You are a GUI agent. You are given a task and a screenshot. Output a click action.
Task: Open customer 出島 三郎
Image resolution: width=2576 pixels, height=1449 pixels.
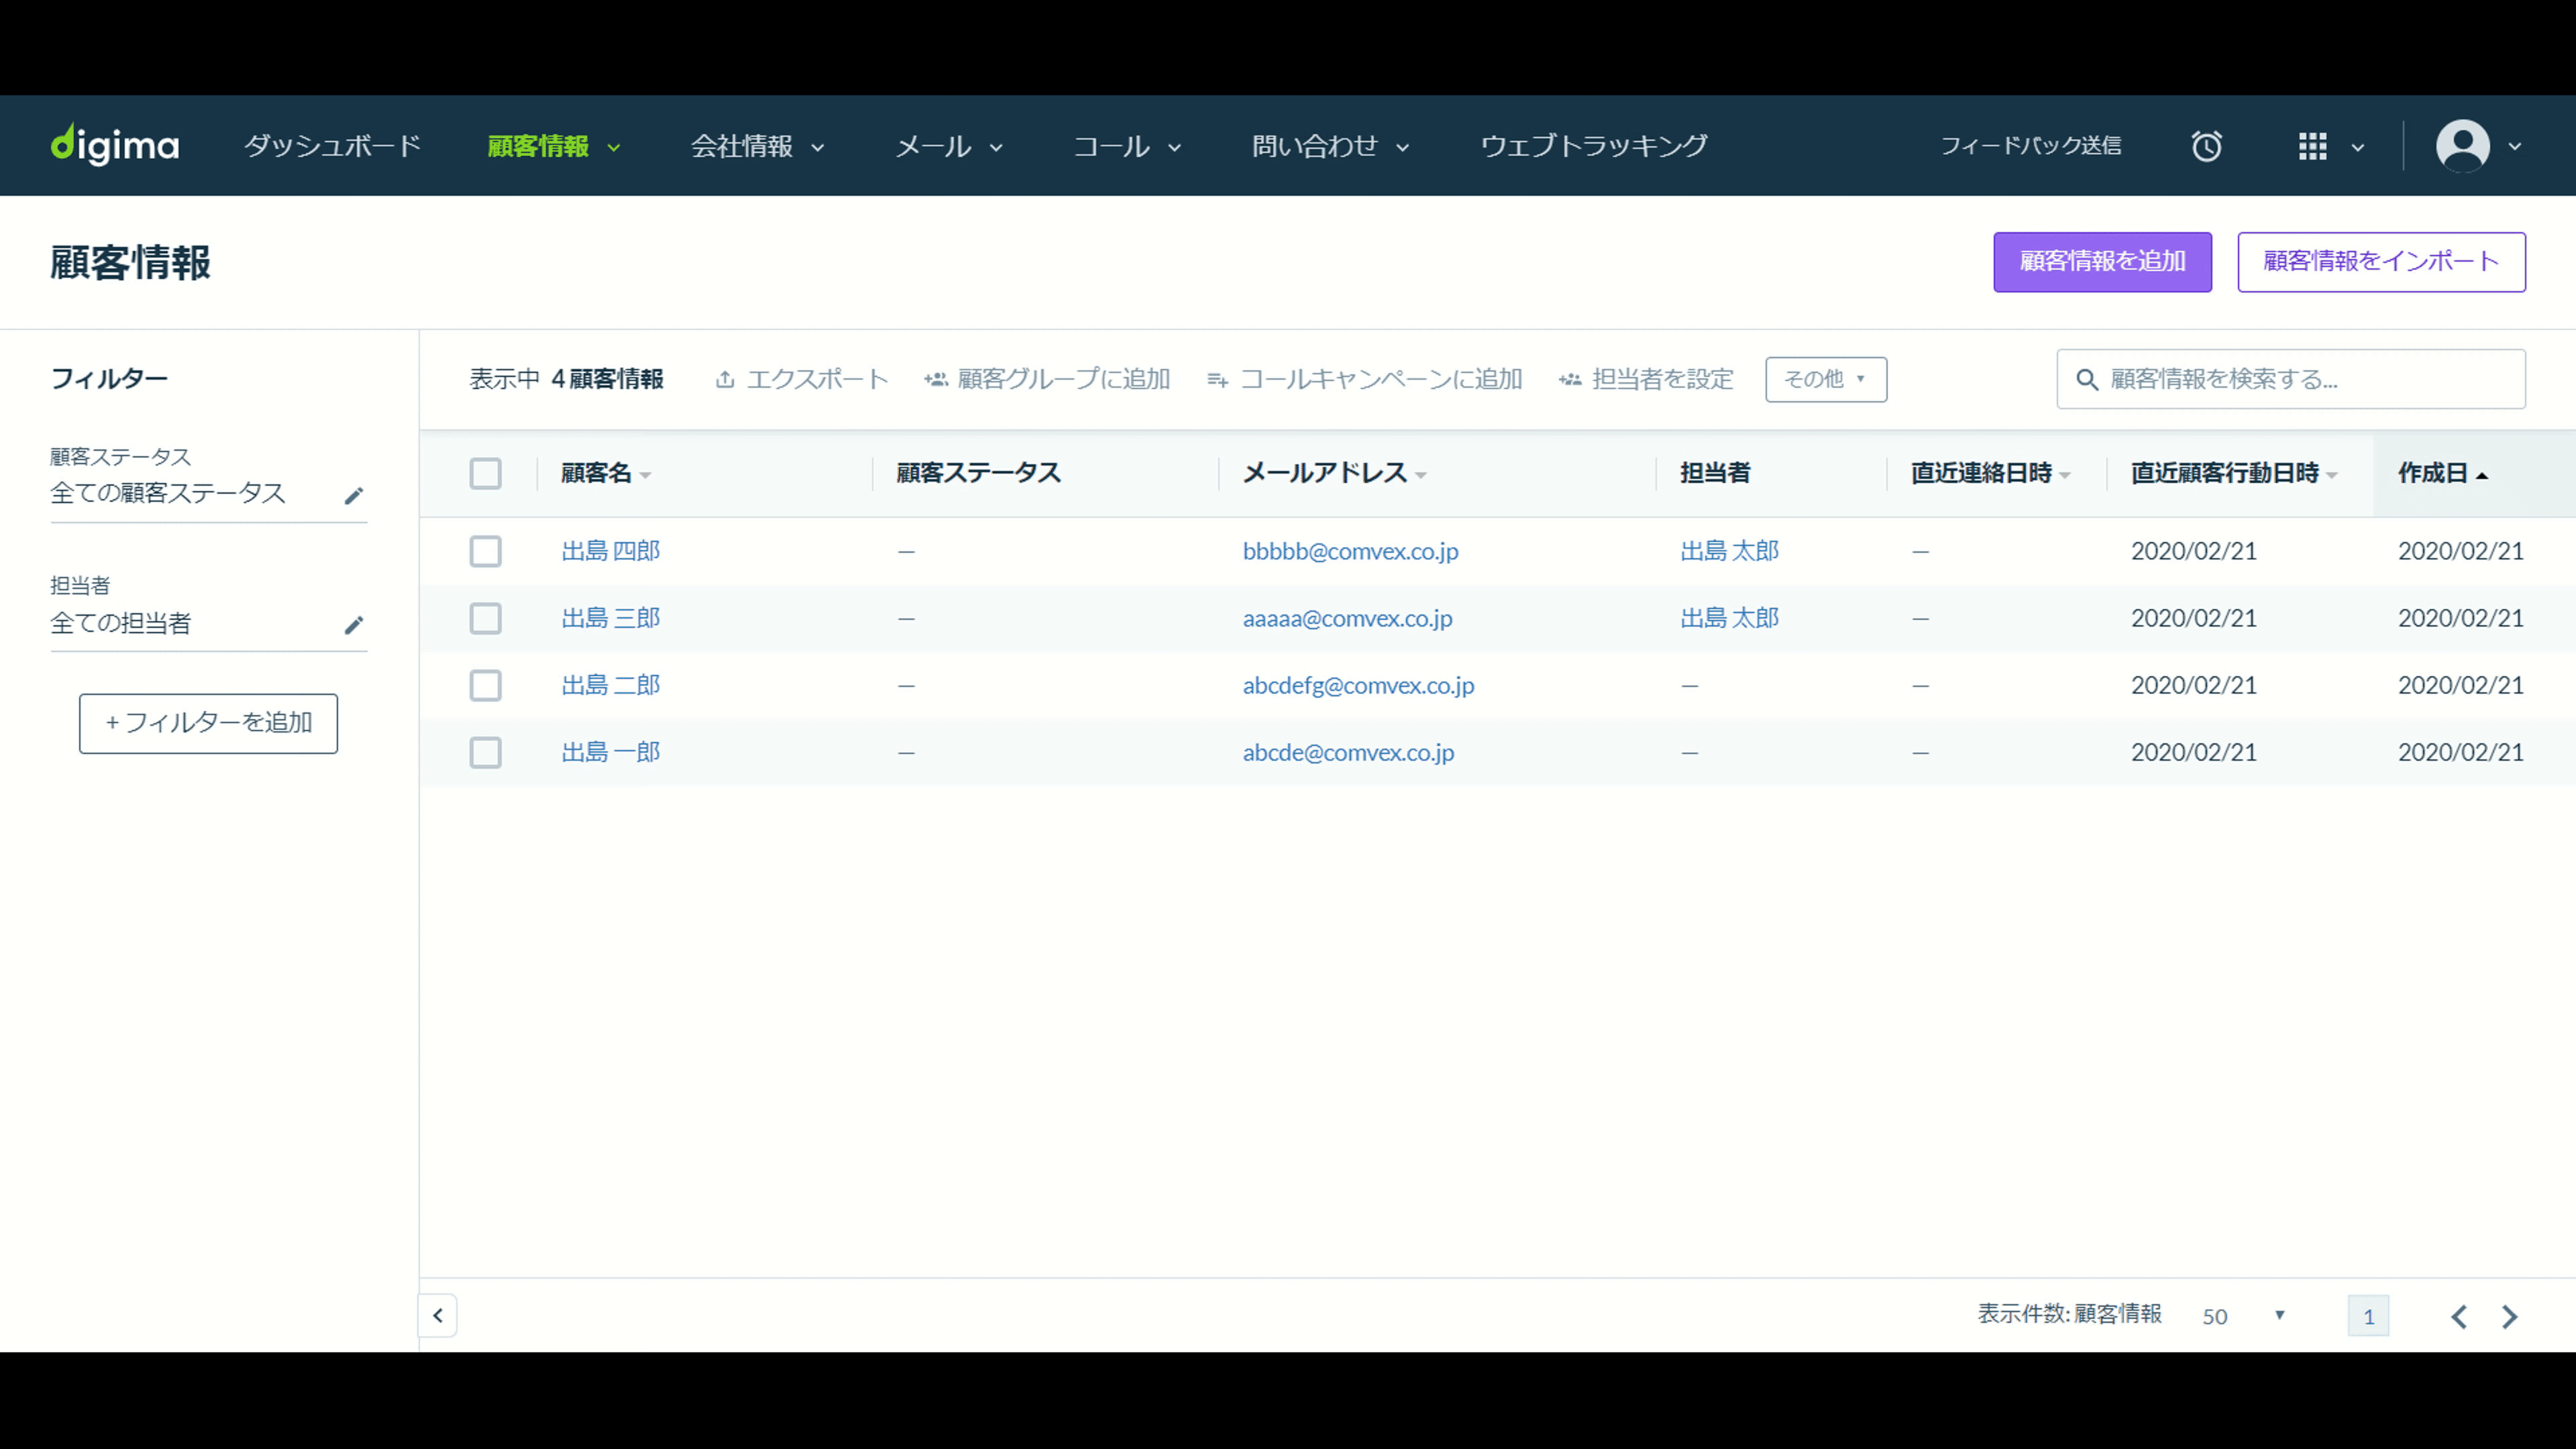coord(611,618)
